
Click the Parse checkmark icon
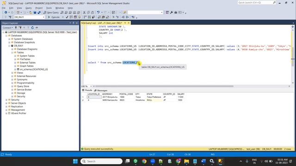point(67,17)
